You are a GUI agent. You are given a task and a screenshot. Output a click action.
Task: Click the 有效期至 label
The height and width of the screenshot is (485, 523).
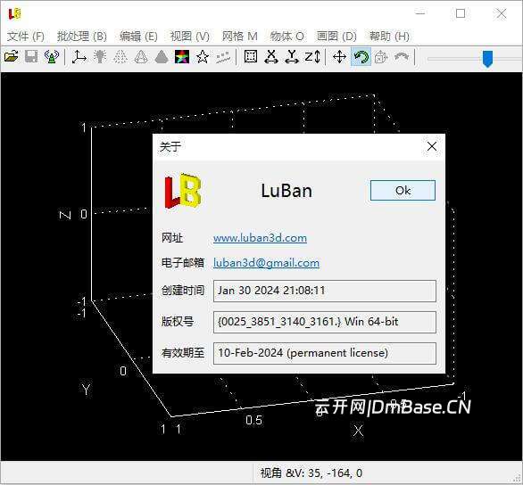tap(182, 353)
